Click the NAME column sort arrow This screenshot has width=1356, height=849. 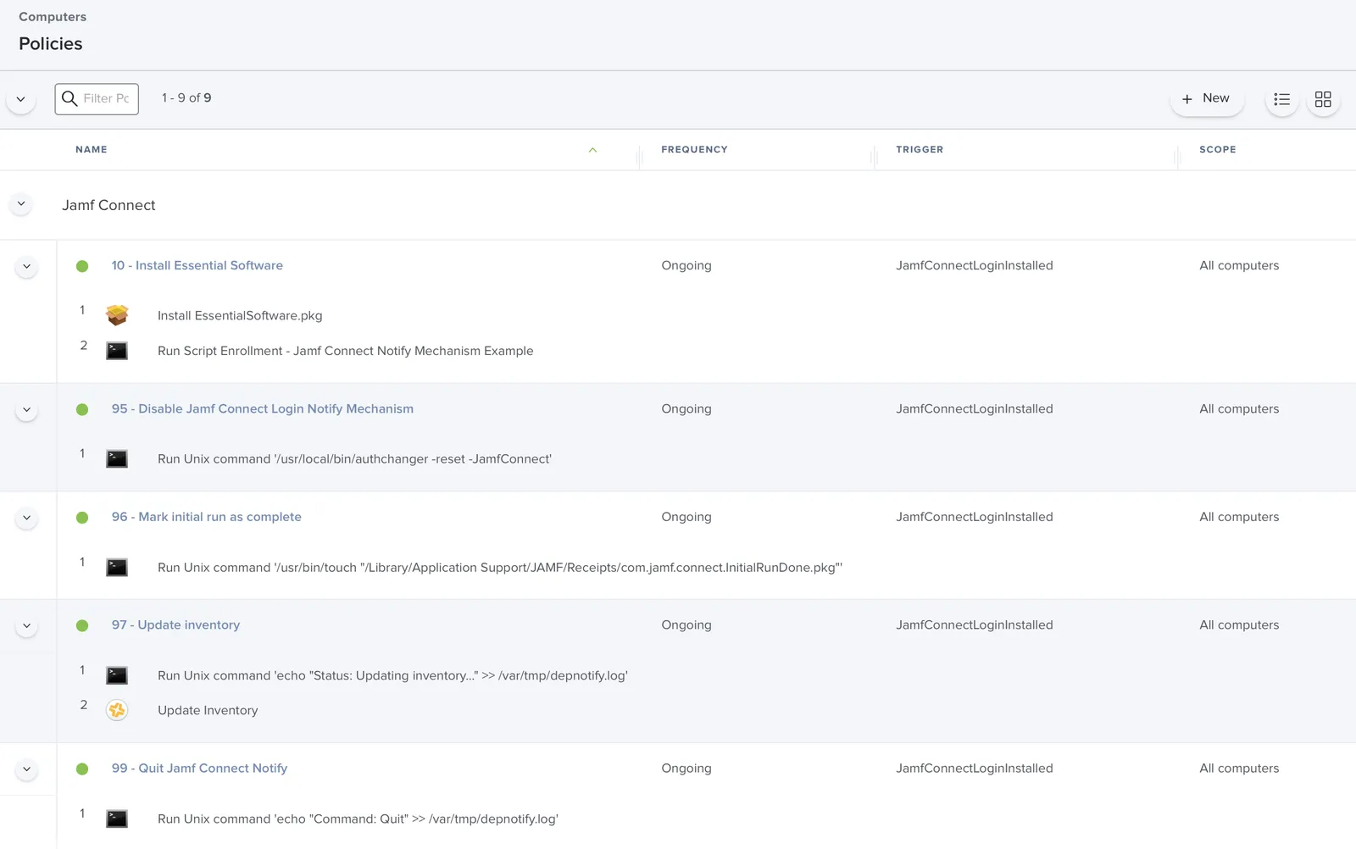coord(593,149)
